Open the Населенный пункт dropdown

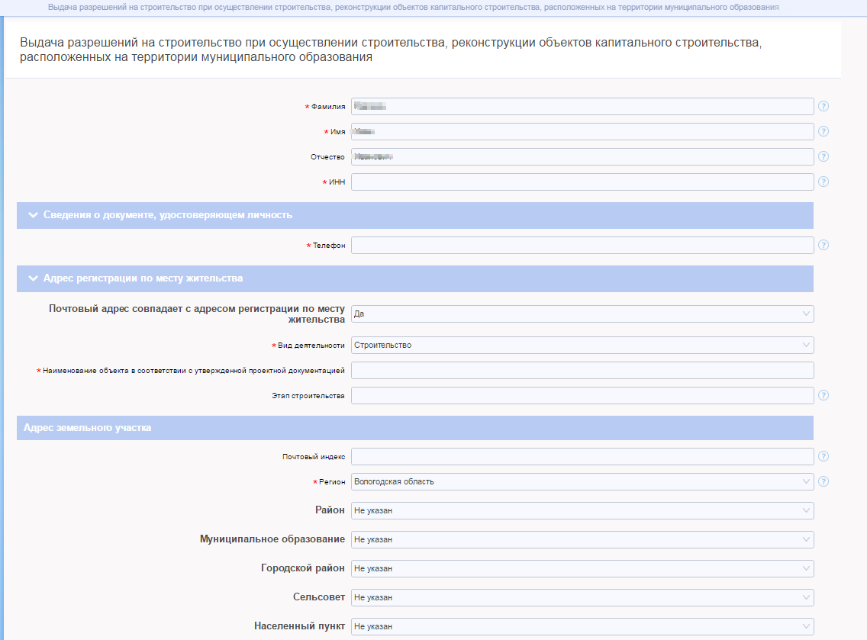tap(582, 626)
